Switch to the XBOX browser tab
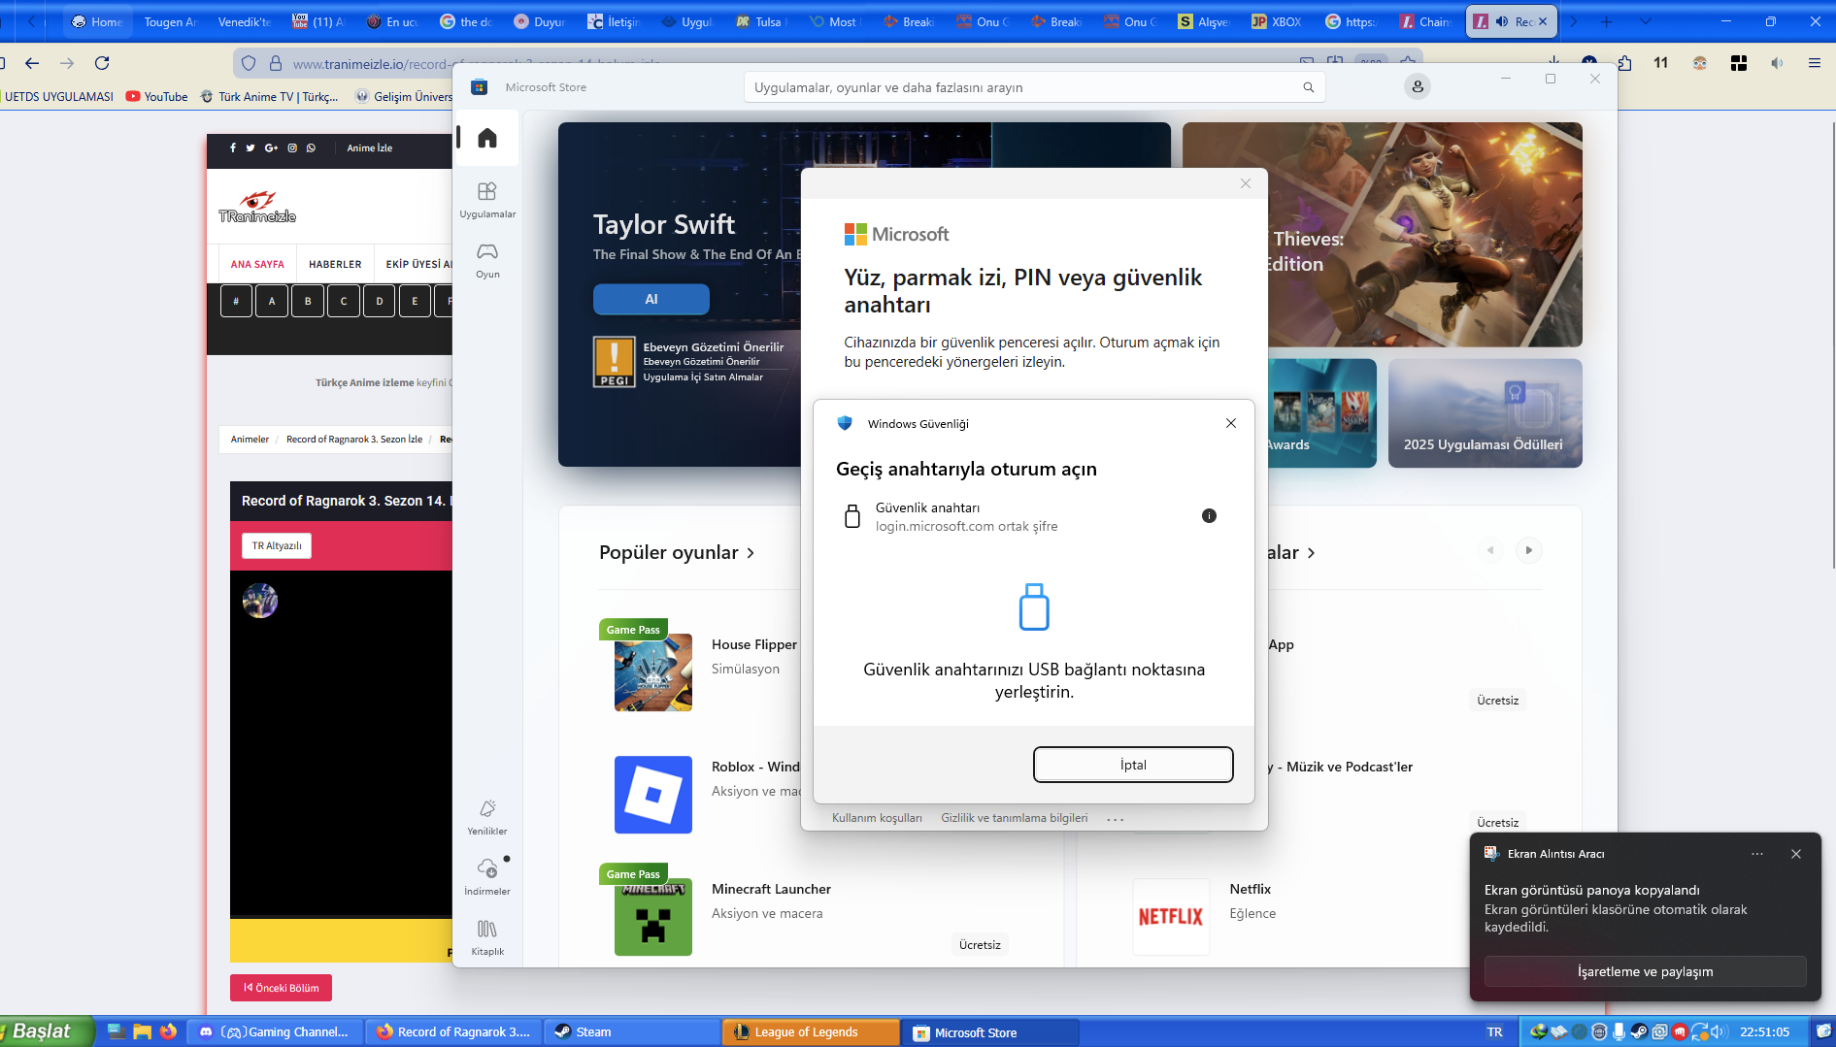 pos(1277,21)
